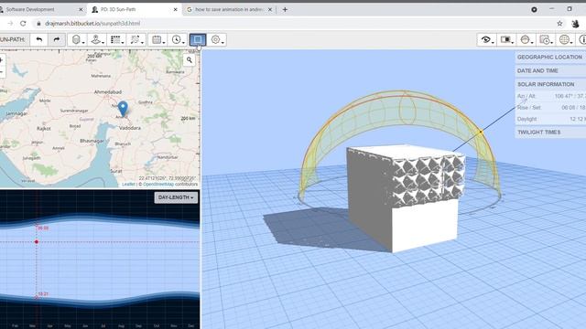Click the Vadodara label on map
586x329 pixels.
coord(130,128)
